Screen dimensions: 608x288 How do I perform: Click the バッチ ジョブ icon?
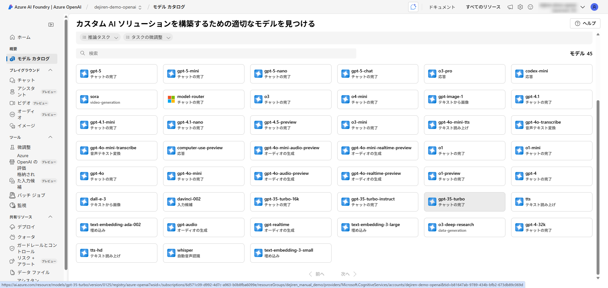(12, 195)
